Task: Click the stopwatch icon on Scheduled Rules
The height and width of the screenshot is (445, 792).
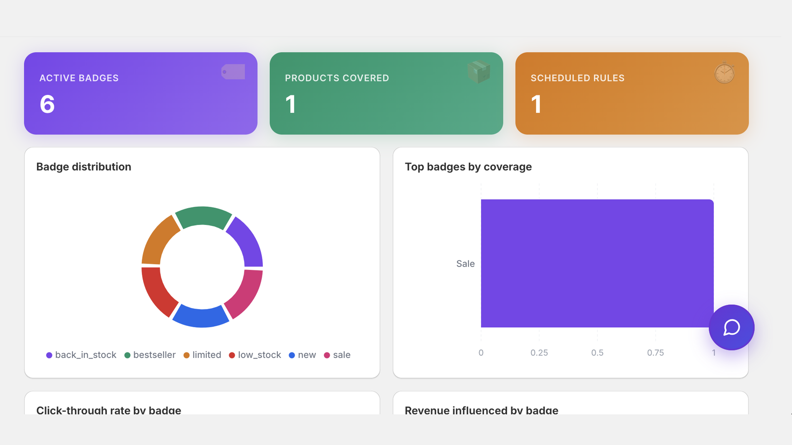Action: click(x=724, y=73)
